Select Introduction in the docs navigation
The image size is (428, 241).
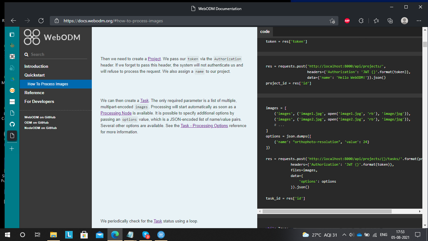point(36,66)
